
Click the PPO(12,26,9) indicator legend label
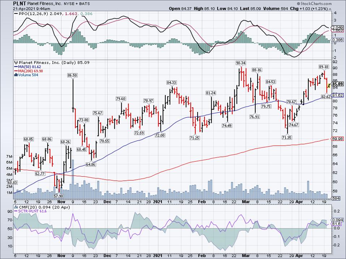click(x=34, y=14)
